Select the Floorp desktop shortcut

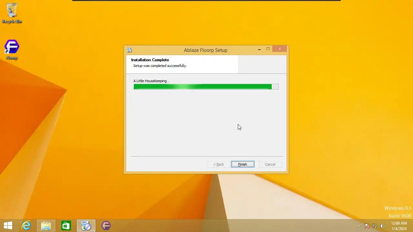pyautogui.click(x=12, y=50)
